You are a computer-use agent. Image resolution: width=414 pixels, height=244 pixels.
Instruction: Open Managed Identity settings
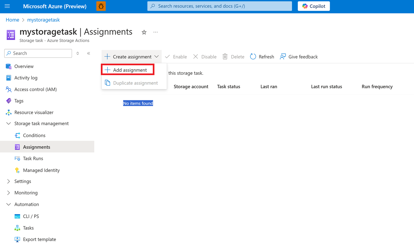pyautogui.click(x=17, y=170)
